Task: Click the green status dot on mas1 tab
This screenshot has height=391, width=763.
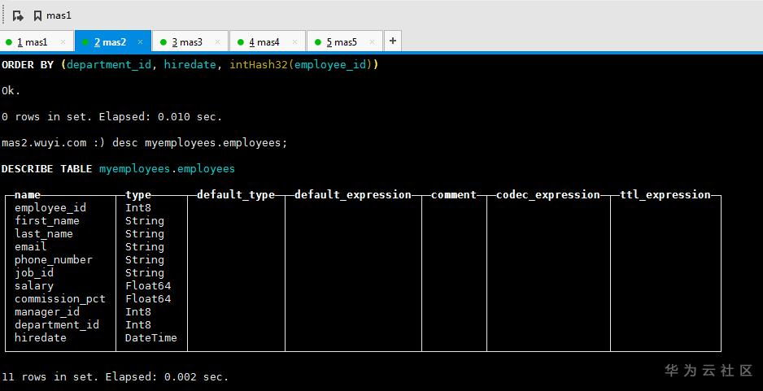Action: tap(8, 42)
